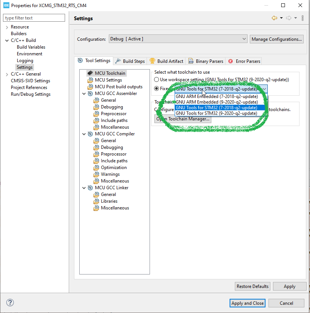Viewport: 310px width, 313px height.
Task: Collapse the C/C++ Build tree node
Action: coord(7,40)
